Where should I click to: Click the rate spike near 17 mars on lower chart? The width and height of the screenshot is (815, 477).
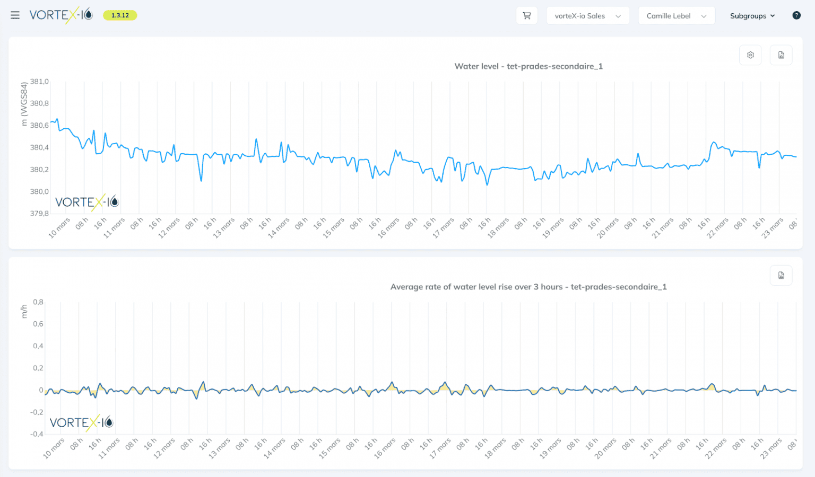[x=445, y=382]
